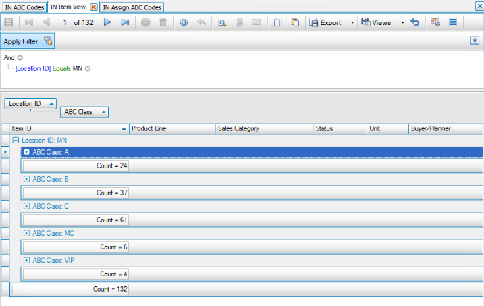Click the copy record icon
484x306 pixels.
(277, 22)
